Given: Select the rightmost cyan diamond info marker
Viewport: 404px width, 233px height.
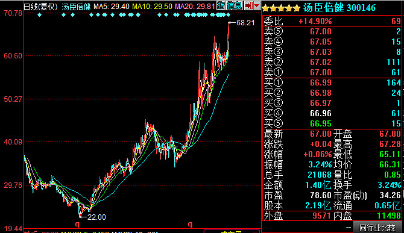Looking at the screenshot, I should pyautogui.click(x=228, y=15).
